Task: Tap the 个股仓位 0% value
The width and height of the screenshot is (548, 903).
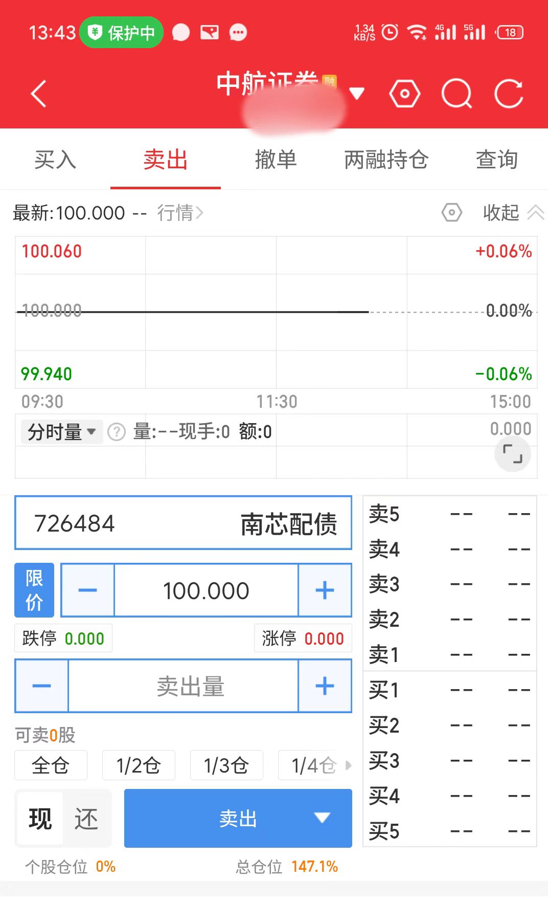Action: pyautogui.click(x=105, y=866)
